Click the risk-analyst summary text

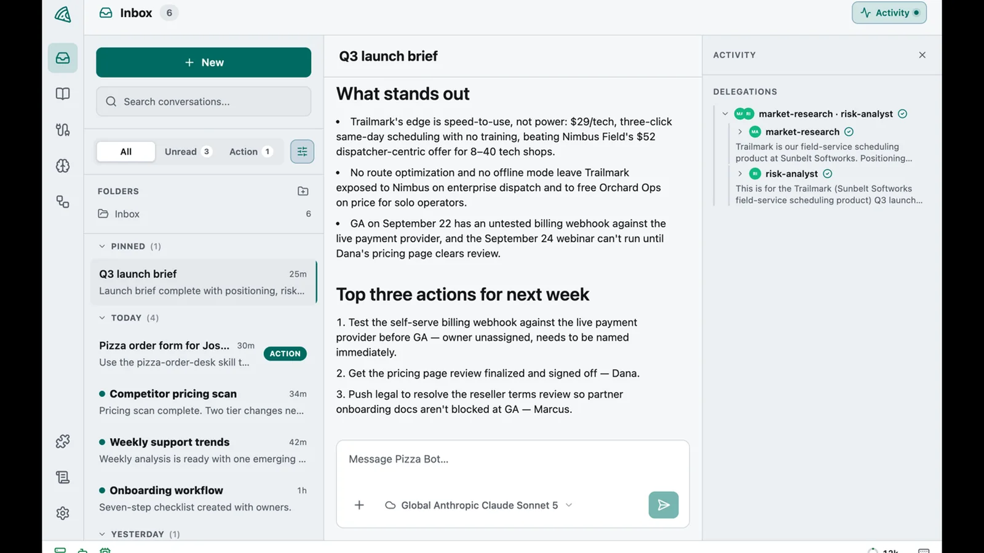[x=829, y=194]
